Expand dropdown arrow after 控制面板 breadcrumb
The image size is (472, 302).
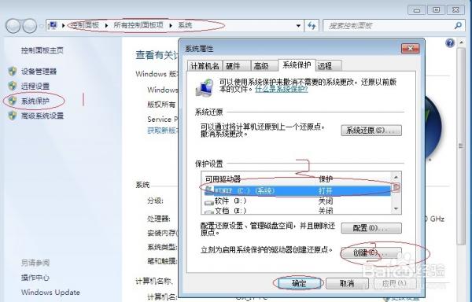tap(106, 26)
